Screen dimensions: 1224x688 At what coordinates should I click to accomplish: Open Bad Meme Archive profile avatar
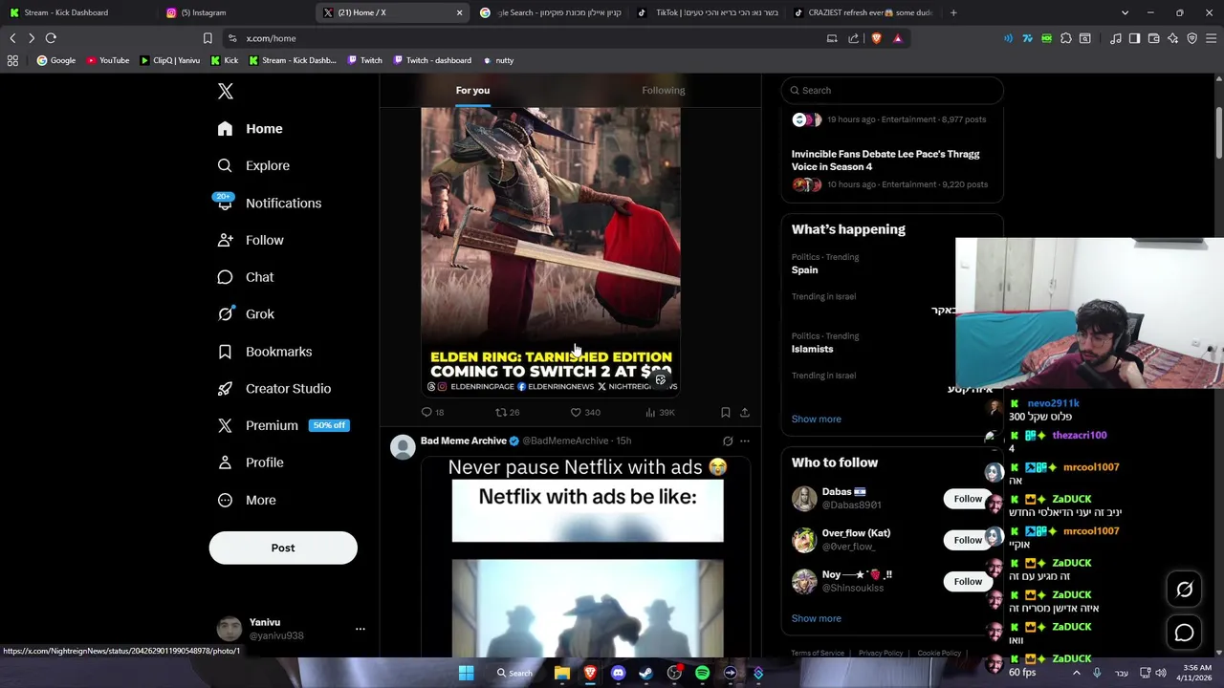[x=404, y=446]
